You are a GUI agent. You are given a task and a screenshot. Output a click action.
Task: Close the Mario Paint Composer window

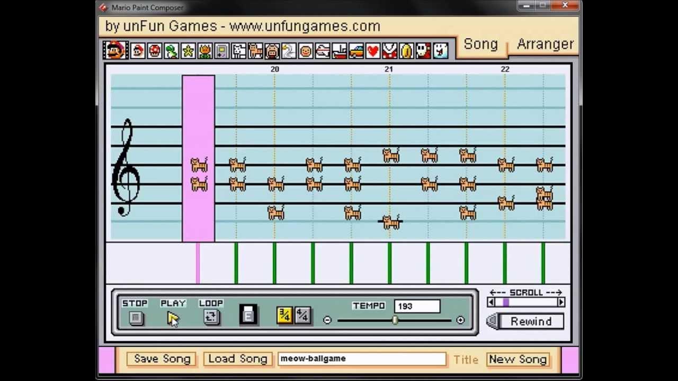[565, 6]
